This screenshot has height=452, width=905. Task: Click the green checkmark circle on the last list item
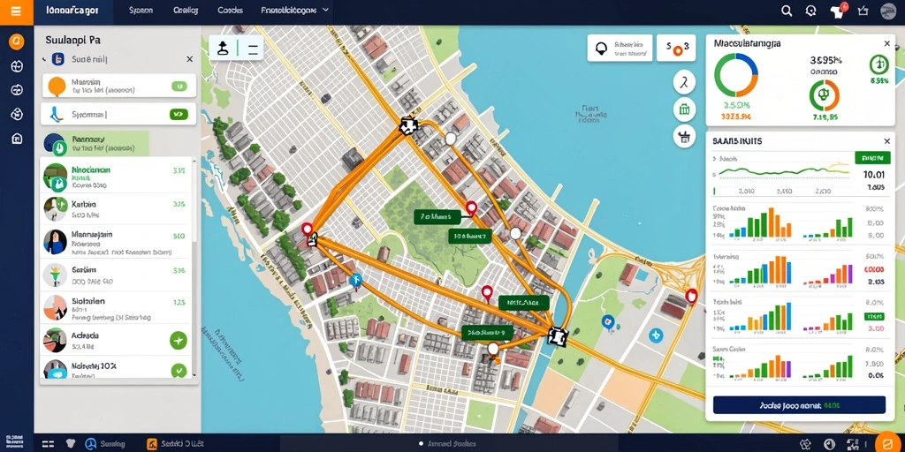[x=179, y=370]
